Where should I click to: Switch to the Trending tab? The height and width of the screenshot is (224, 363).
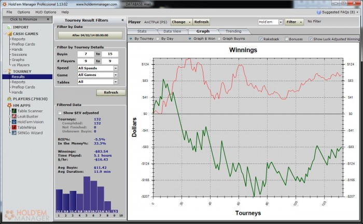[233, 31]
